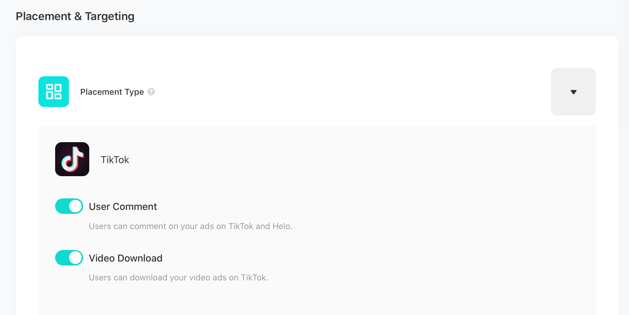Click the TikTok placement name
The image size is (629, 315).
point(115,160)
